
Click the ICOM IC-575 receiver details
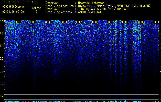coord(103,9)
